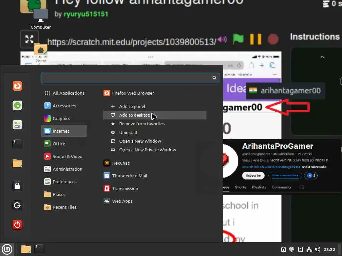This screenshot has height=256, width=342.
Task: Choose Remove from favorites option
Action: click(x=155, y=124)
